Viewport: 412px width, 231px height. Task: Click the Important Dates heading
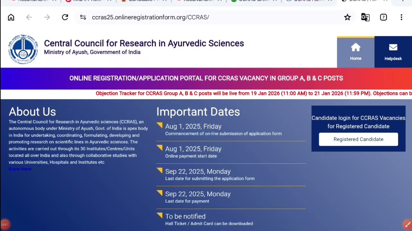coord(198,112)
